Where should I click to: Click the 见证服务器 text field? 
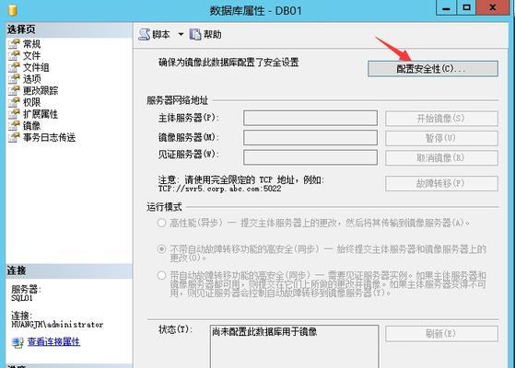310,157
